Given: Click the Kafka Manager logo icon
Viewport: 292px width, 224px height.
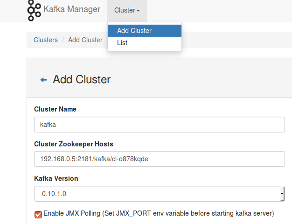Looking at the screenshot, I should [x=34, y=11].
